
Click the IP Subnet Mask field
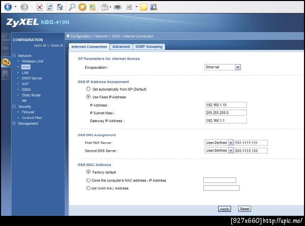(226, 112)
